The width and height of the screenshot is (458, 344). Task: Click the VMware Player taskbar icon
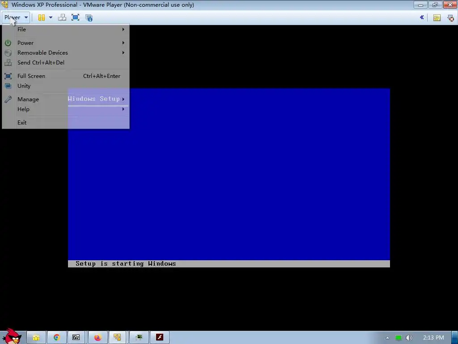pyautogui.click(x=118, y=338)
